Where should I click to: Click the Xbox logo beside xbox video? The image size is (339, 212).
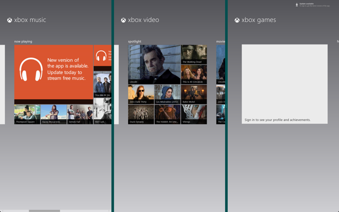point(123,20)
